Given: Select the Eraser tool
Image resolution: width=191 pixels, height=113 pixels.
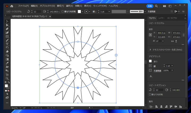Looking at the screenshot, I should pyautogui.click(x=7, y=52).
